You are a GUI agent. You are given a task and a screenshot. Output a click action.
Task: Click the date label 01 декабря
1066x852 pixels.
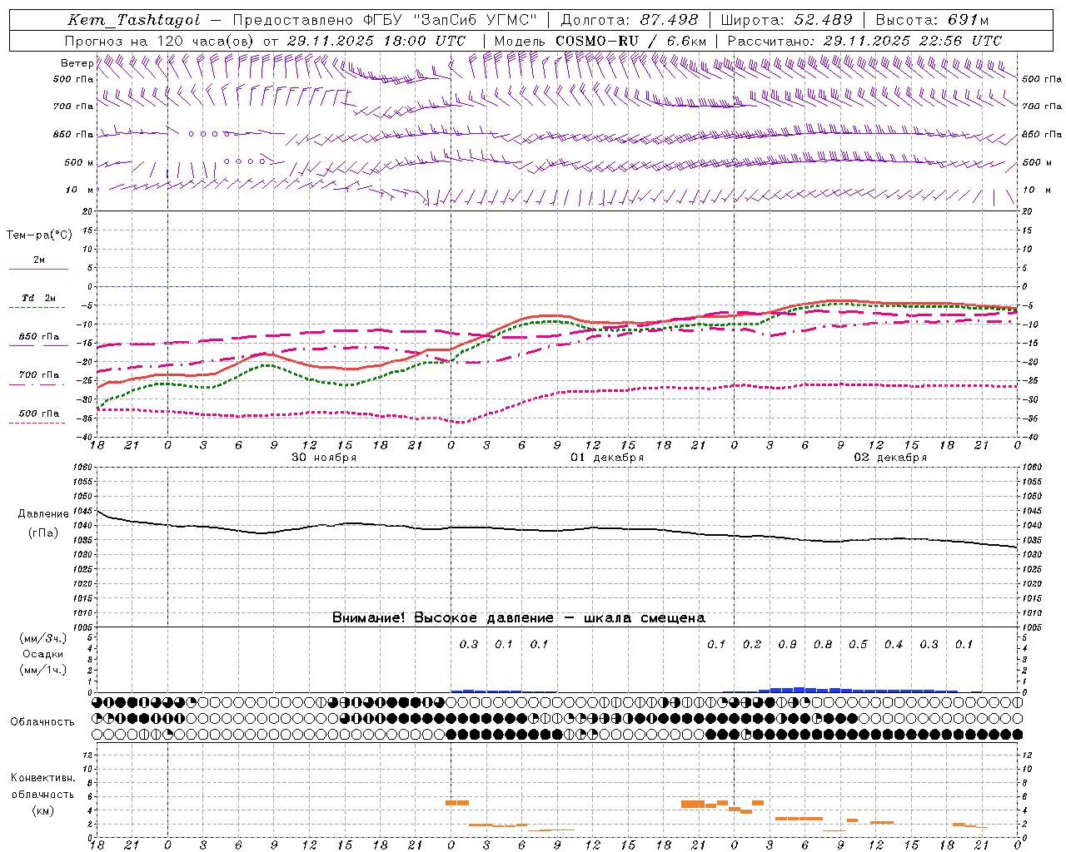point(607,458)
